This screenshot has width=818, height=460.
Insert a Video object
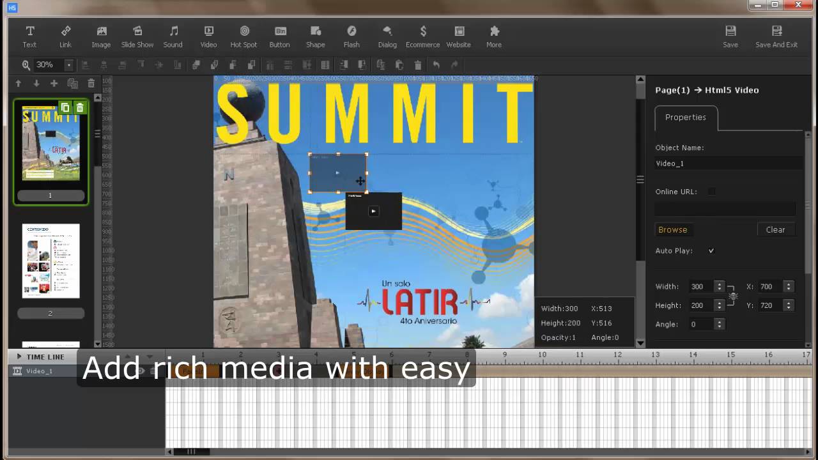click(x=208, y=36)
